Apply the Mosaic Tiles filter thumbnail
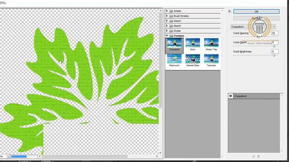 tap(211, 45)
